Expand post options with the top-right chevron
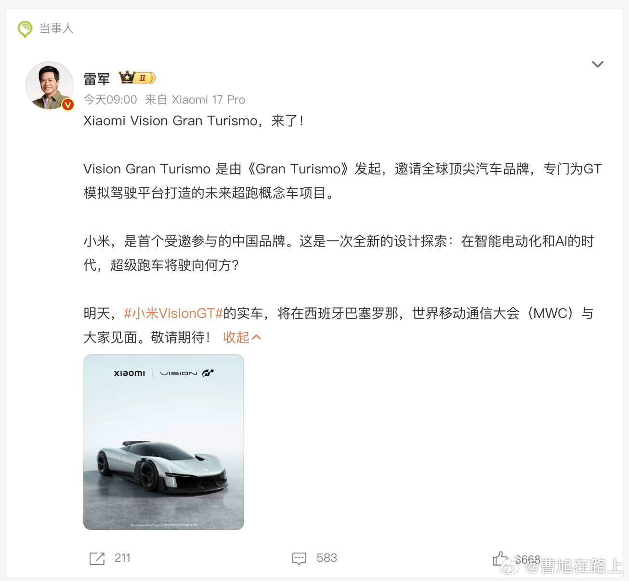Image resolution: width=629 pixels, height=581 pixels. (x=598, y=64)
